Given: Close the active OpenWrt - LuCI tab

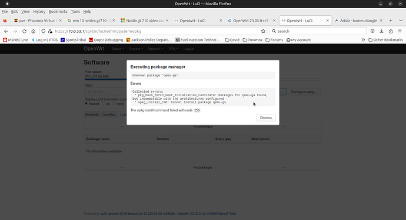Looking at the screenshot, I should (x=328, y=21).
